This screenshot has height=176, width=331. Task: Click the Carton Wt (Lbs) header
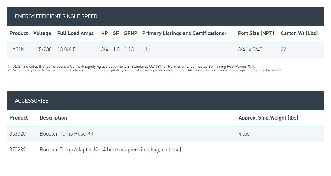(x=299, y=33)
